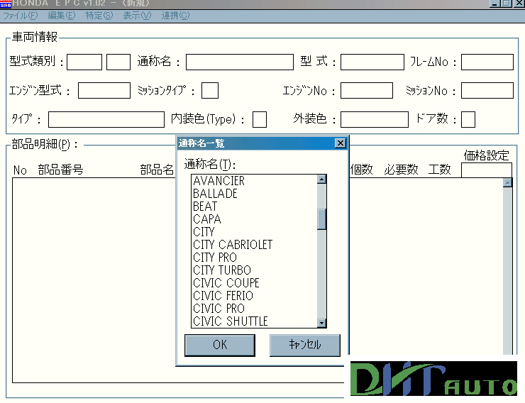Select CIVIC SHUTTLE in the list

click(255, 321)
